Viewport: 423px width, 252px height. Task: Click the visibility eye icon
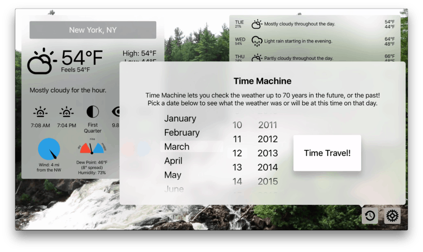tap(116, 111)
